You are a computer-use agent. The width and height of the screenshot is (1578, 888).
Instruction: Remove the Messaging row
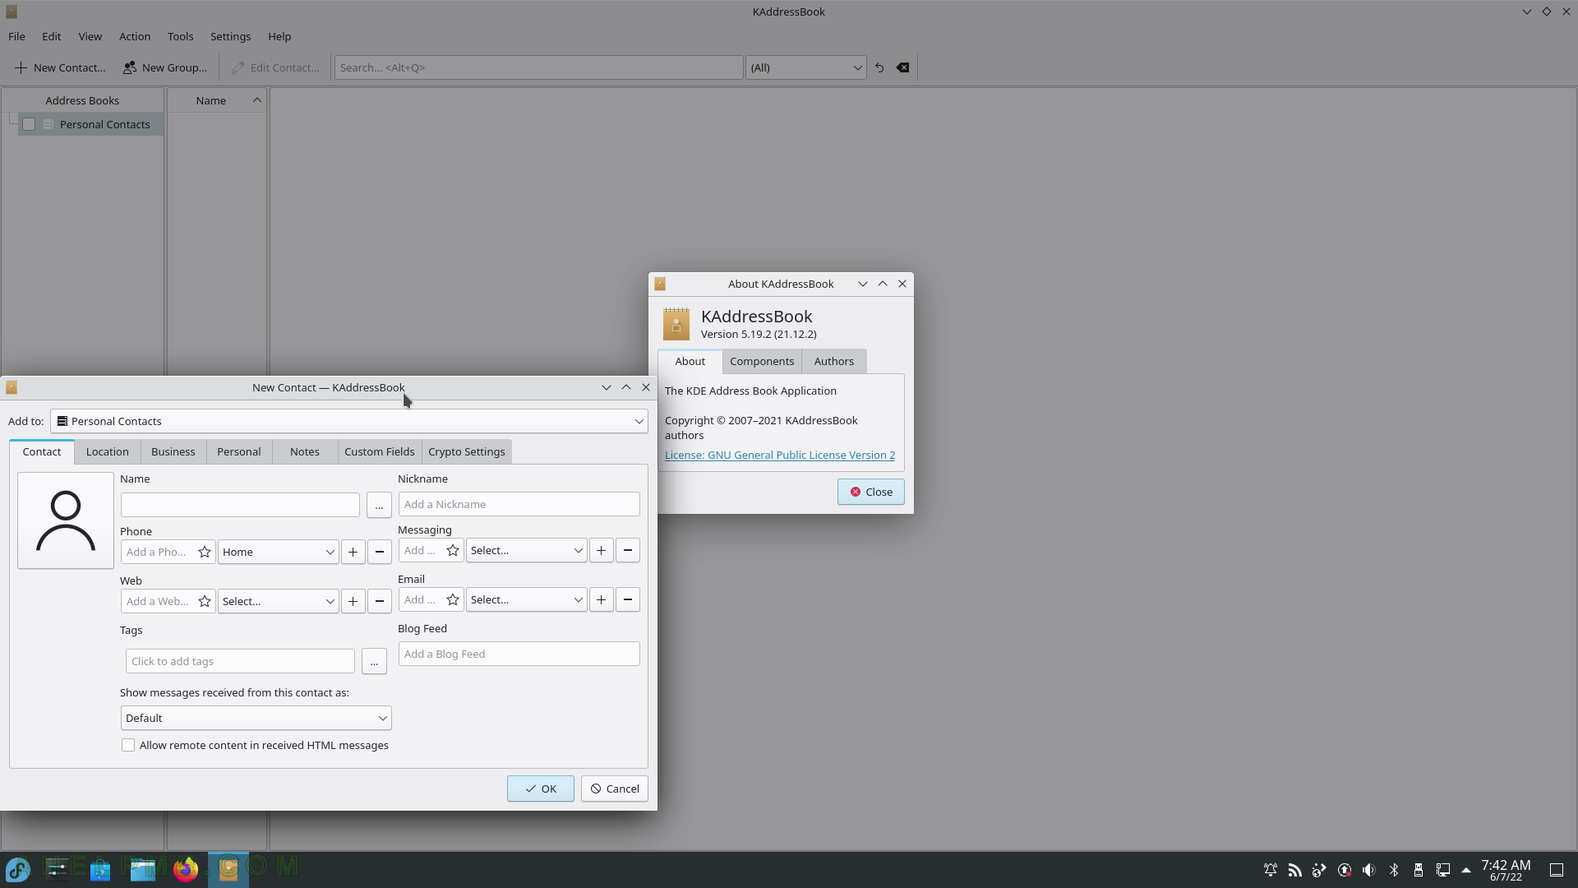click(x=627, y=550)
